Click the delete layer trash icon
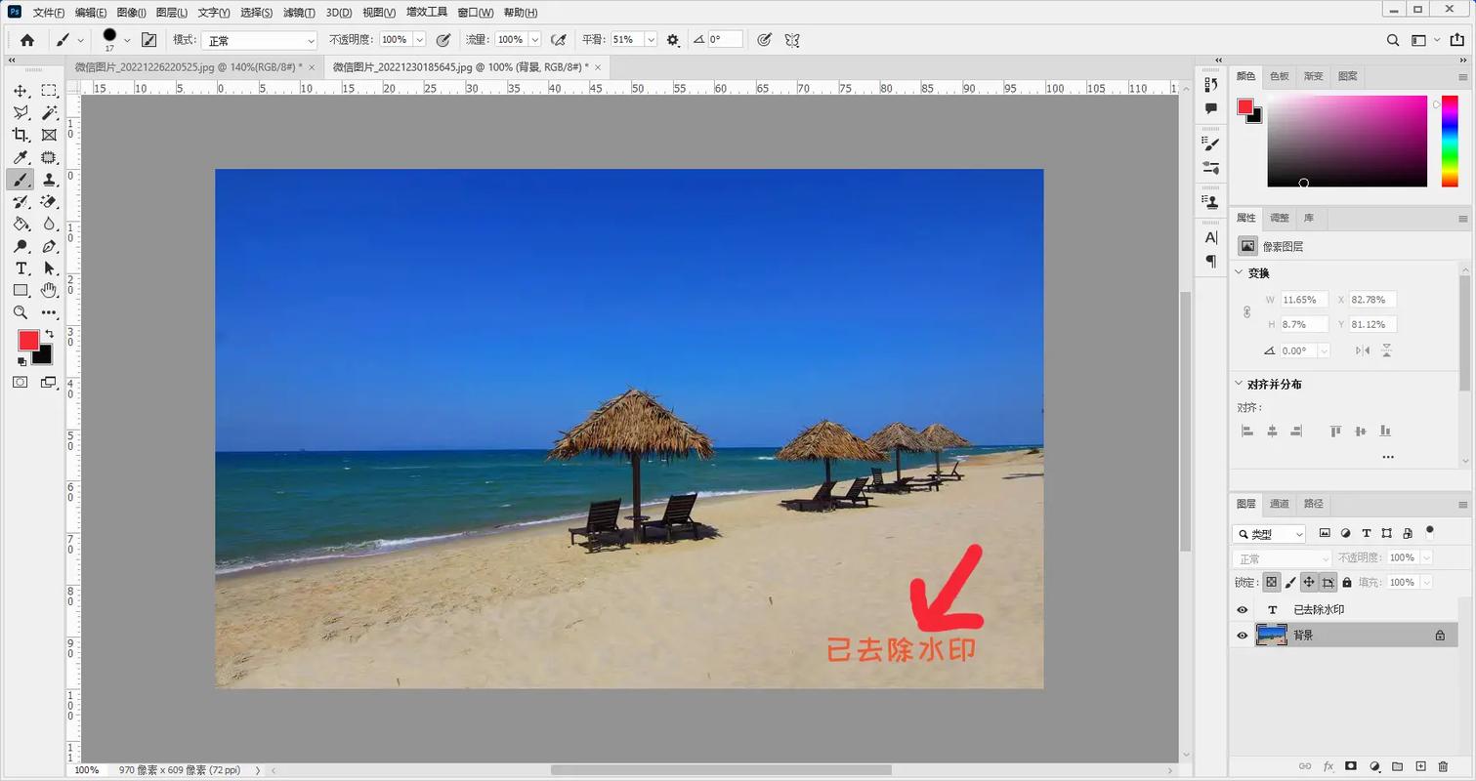This screenshot has width=1476, height=781. pos(1443,766)
